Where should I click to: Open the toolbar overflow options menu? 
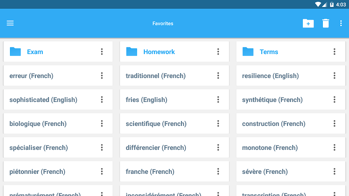pyautogui.click(x=341, y=24)
